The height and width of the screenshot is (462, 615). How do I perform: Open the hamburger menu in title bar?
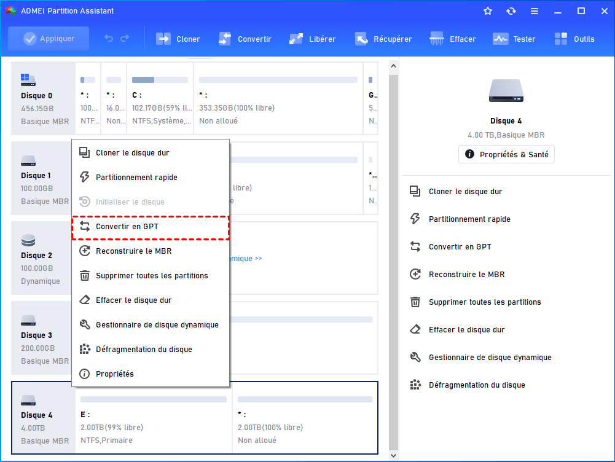point(535,11)
